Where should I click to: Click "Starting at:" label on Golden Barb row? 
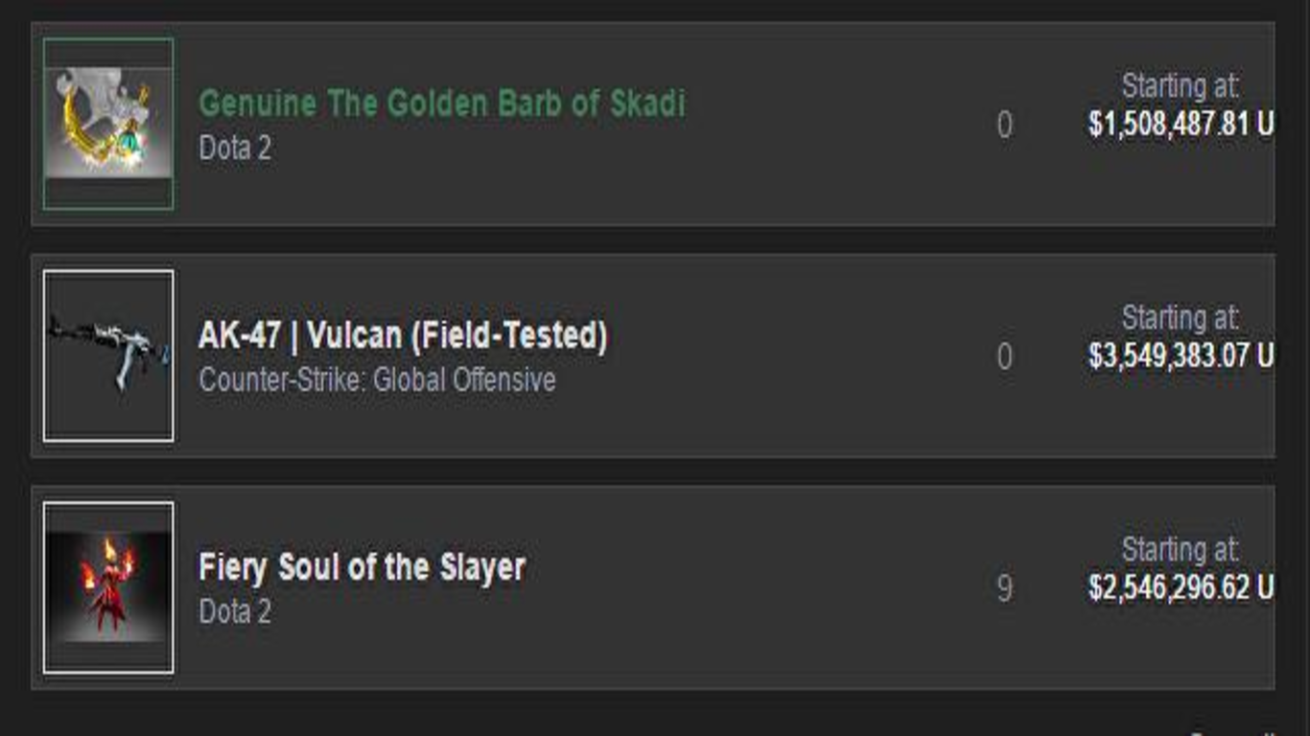[1181, 86]
